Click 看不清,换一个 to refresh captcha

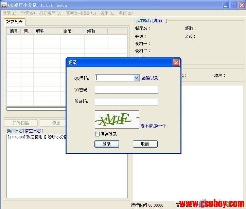point(153,126)
